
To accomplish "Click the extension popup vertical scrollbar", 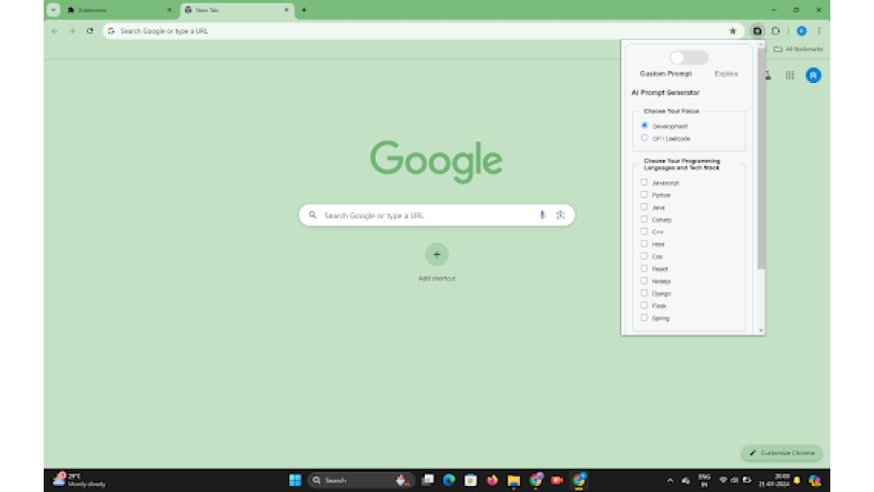I will click(761, 158).
